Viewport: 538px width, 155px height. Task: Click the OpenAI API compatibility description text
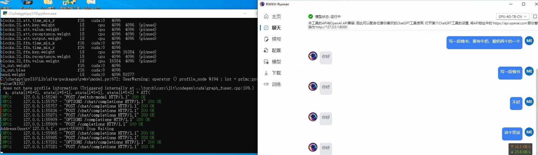pyautogui.click(x=423, y=25)
